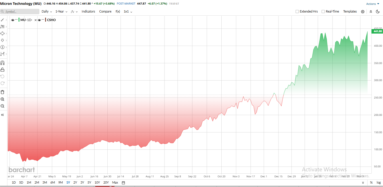Open the numbered annotation tool

coord(2,47)
